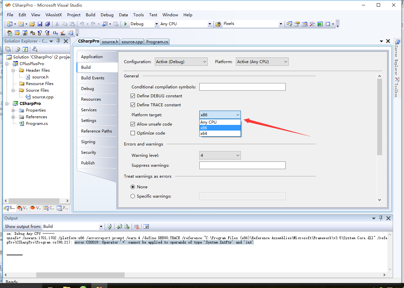Click the Show All Files icon in Solution Explorer
Screen dimensions: 404x288
(x=18, y=49)
